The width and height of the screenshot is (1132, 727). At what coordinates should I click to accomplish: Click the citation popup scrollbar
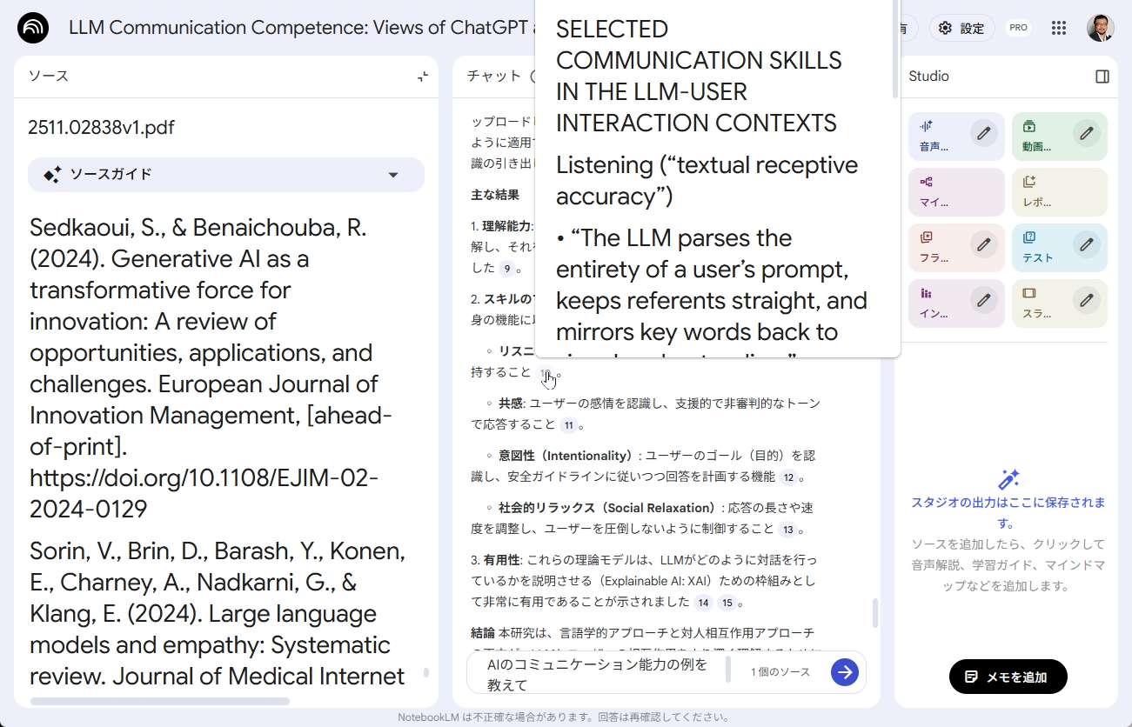click(894, 49)
